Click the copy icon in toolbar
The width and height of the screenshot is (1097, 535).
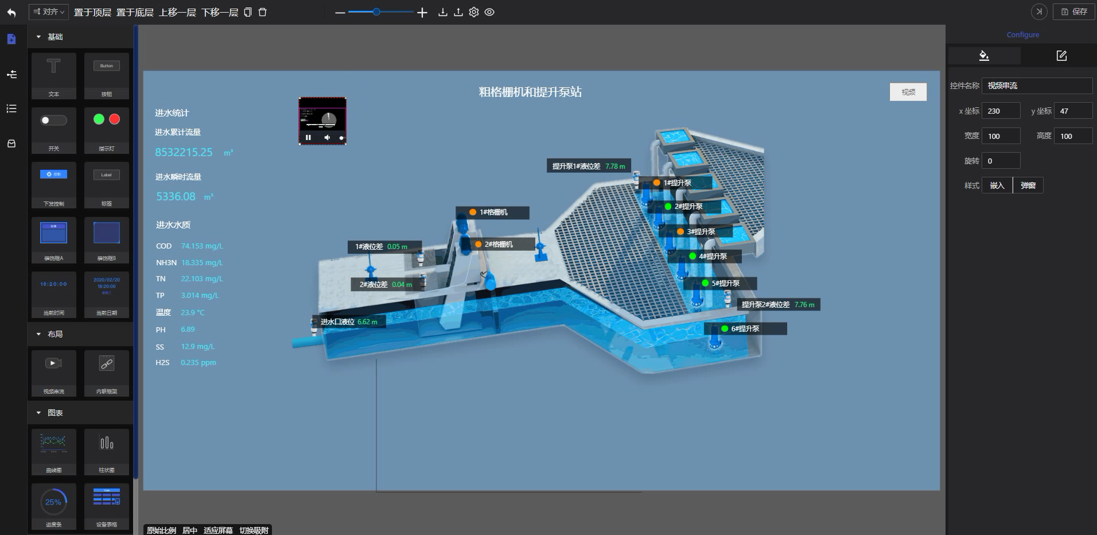coord(248,12)
